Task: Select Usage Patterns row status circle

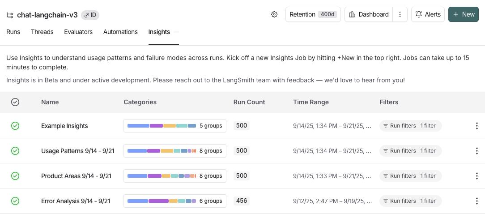Action: [x=15, y=151]
